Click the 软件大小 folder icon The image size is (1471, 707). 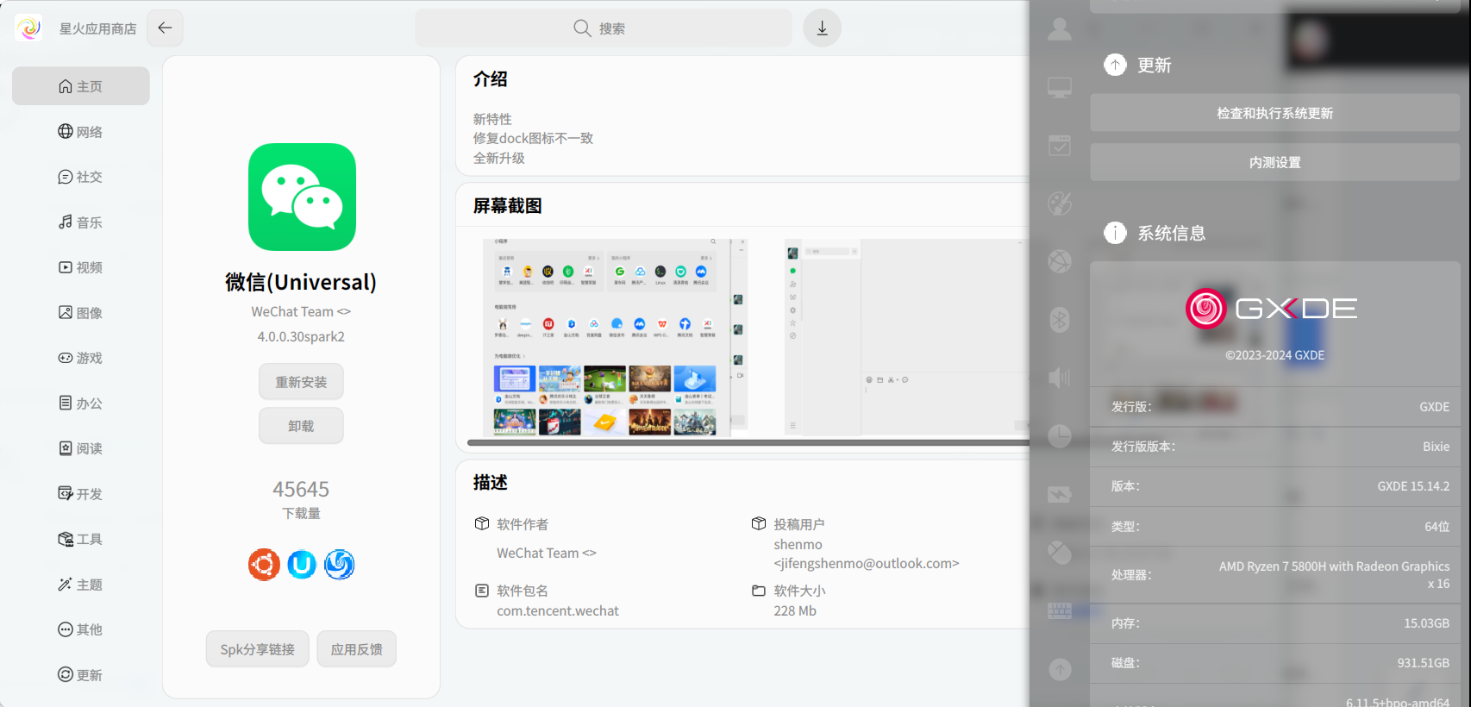tap(759, 590)
